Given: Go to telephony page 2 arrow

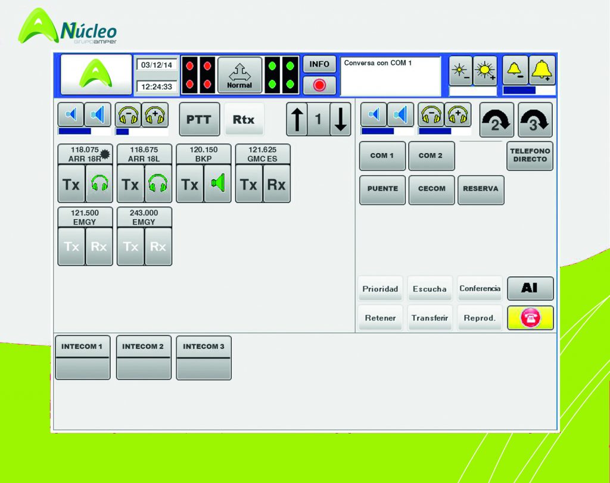Looking at the screenshot, I should [x=496, y=120].
